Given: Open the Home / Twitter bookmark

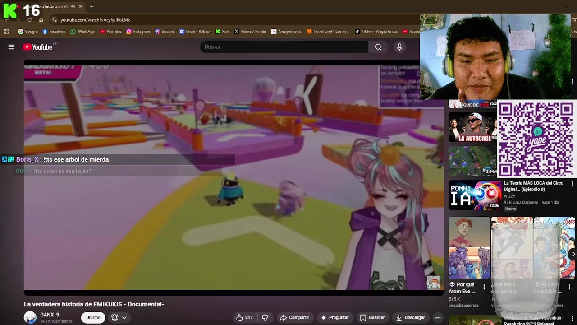Looking at the screenshot, I should 250,32.
